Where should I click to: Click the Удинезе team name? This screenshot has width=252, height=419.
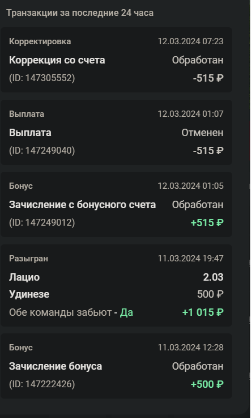coord(29,294)
